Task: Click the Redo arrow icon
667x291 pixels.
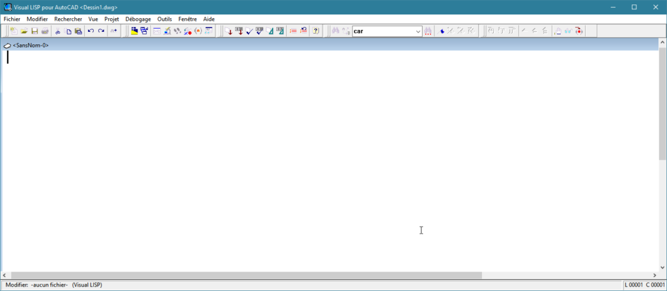Action: [x=101, y=31]
